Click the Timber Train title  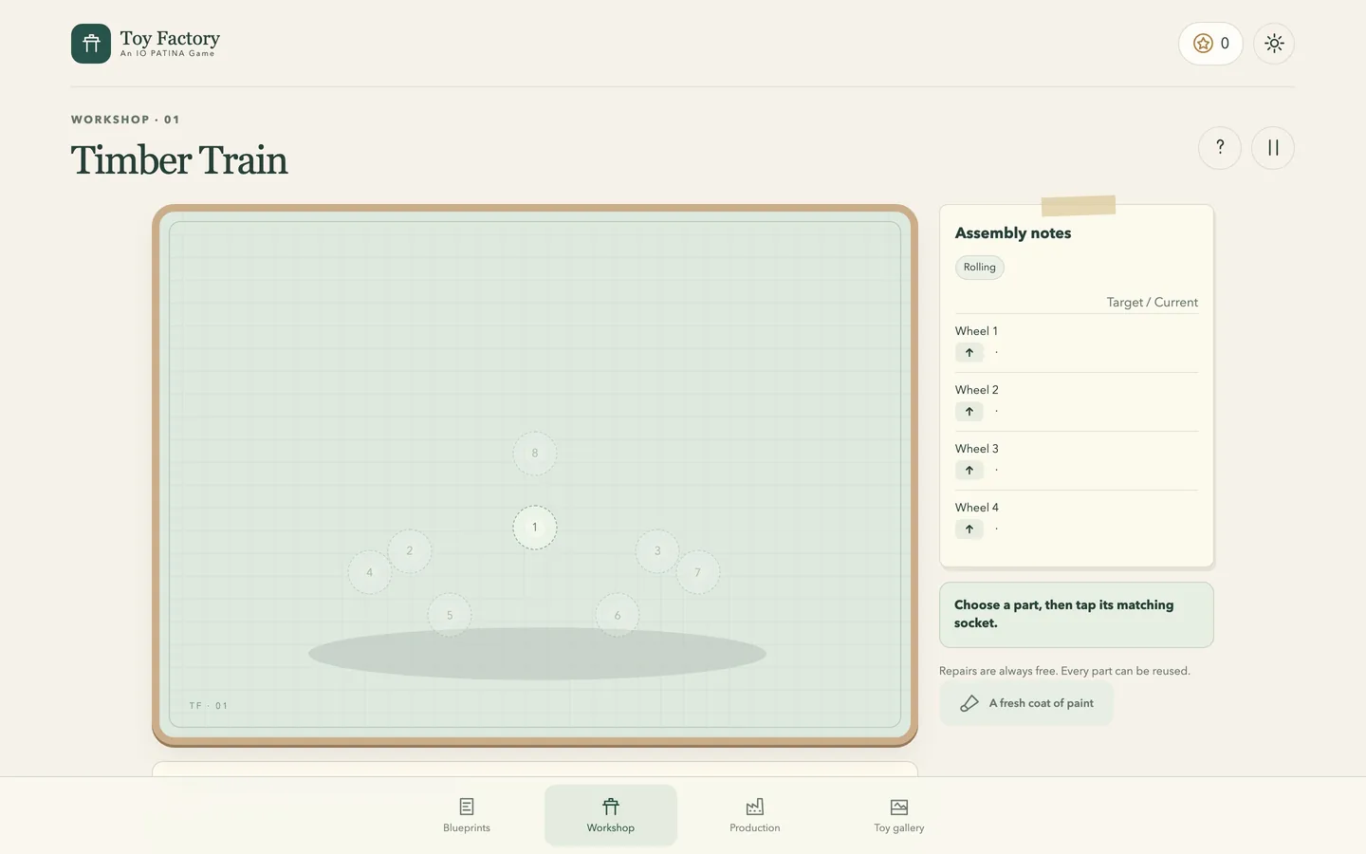179,160
